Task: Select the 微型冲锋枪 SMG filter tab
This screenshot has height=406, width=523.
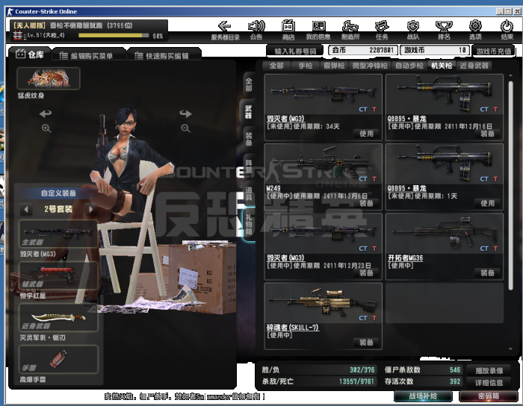Action: (370, 66)
